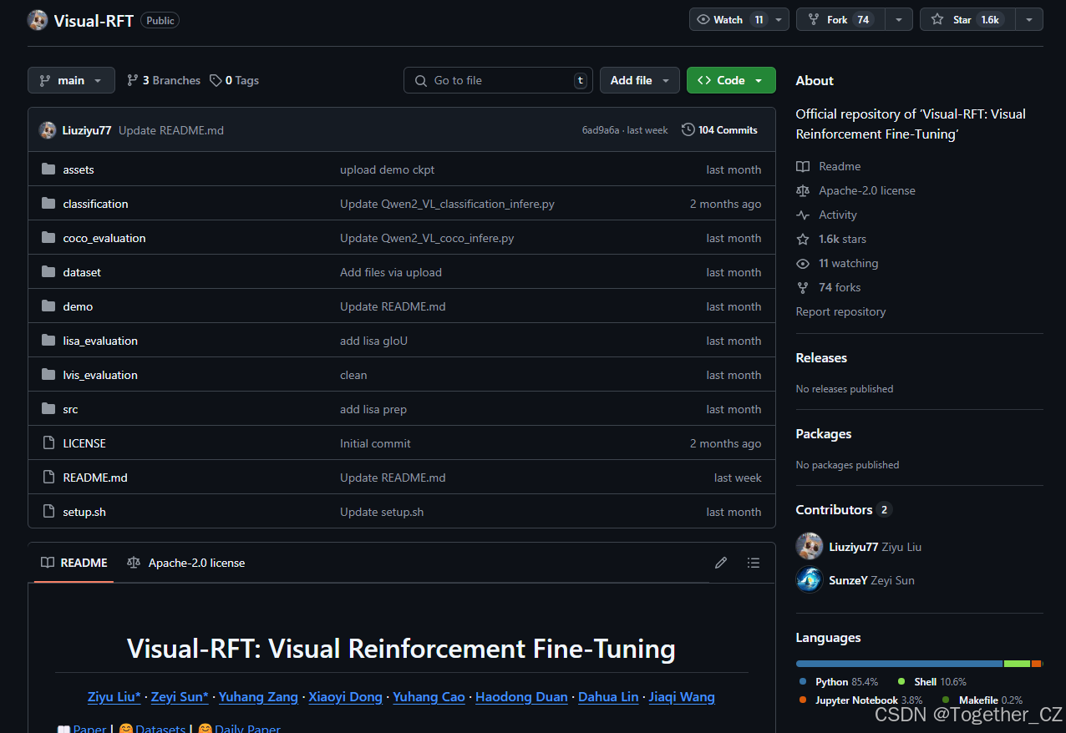Click author link Ziyu Liu
1066x733 pixels.
point(114,696)
